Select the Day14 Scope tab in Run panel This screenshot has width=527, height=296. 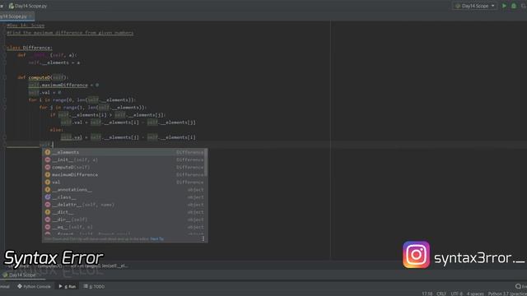20,275
